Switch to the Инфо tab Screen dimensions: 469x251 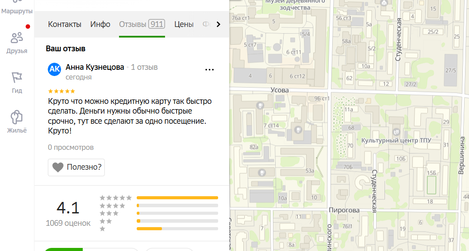pyautogui.click(x=100, y=24)
